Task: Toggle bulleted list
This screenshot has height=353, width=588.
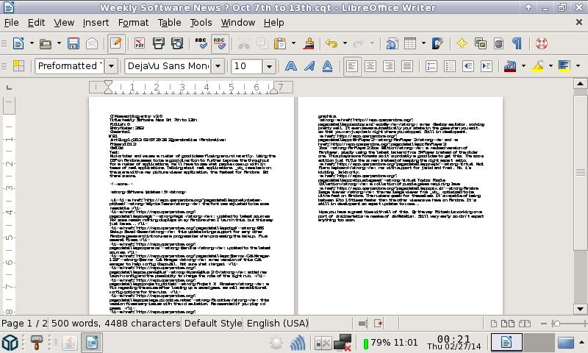Action: tap(450, 66)
